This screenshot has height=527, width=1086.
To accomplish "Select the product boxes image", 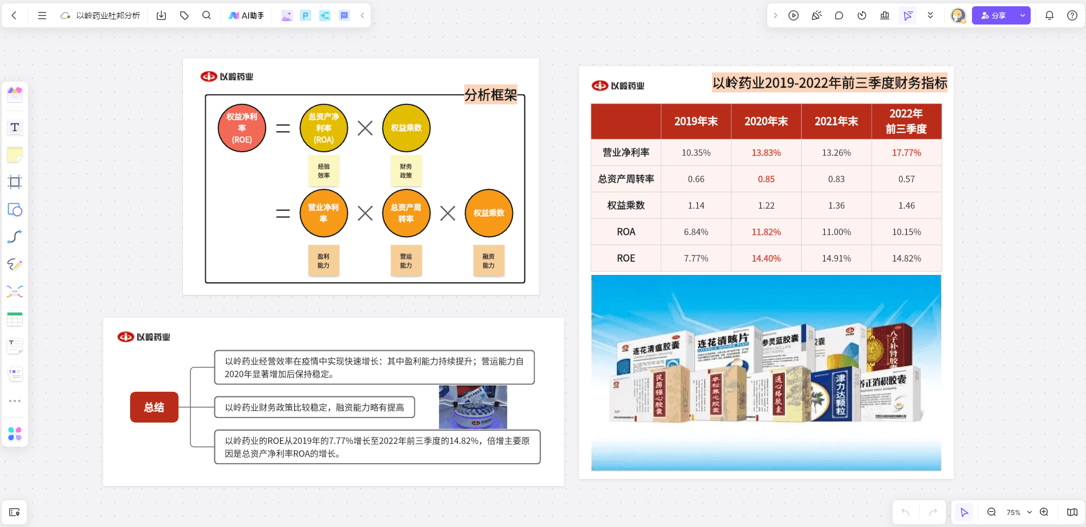I will tap(766, 372).
